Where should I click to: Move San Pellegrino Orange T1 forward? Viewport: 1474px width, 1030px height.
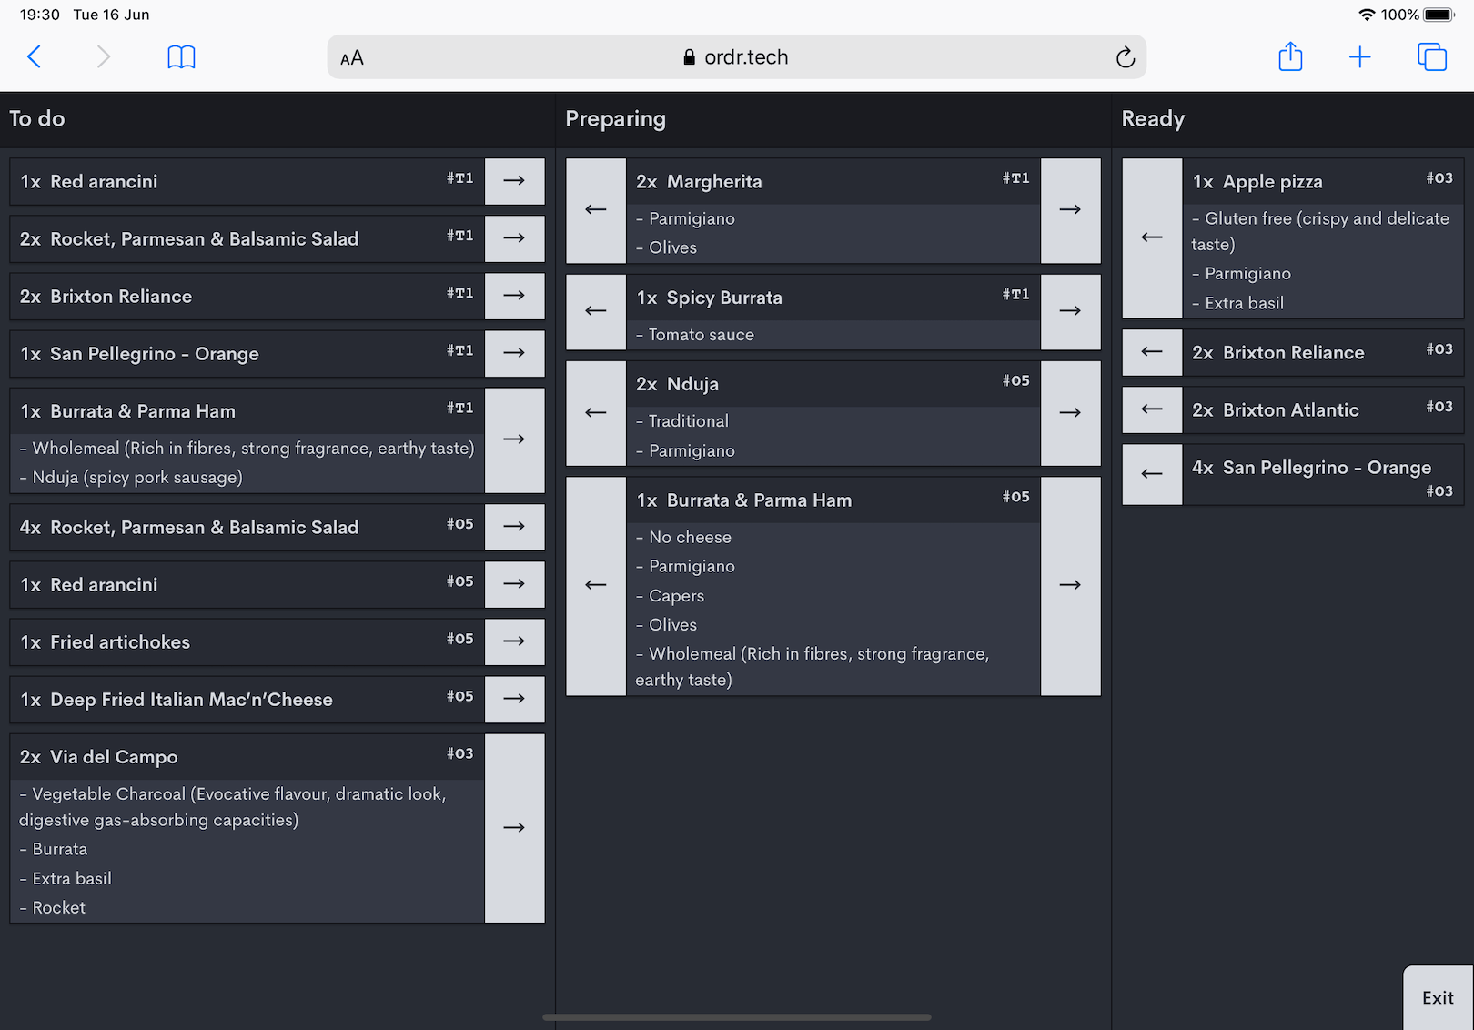tap(514, 353)
